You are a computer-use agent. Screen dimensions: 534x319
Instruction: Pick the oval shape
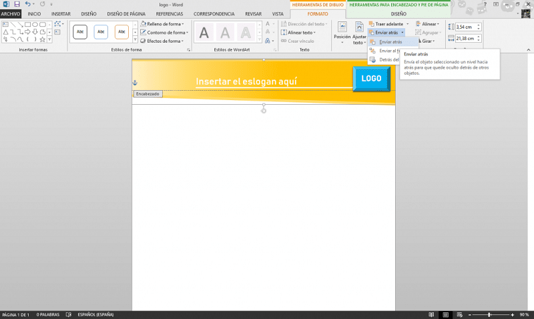pyautogui.click(x=35, y=24)
